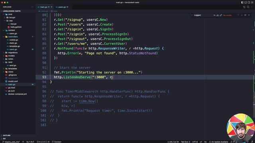Open rand.go file

coord(18,65)
